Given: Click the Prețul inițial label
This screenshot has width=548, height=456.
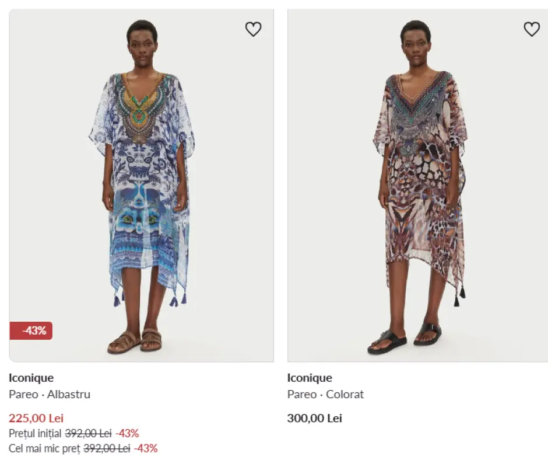Looking at the screenshot, I should click(x=36, y=433).
